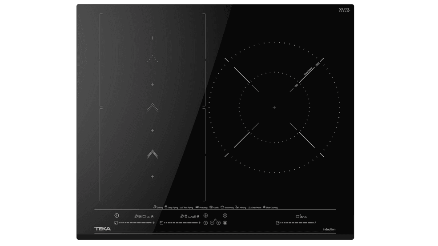Select the left zone indicator beside first slider
The width and height of the screenshot is (438, 246).
116,222
